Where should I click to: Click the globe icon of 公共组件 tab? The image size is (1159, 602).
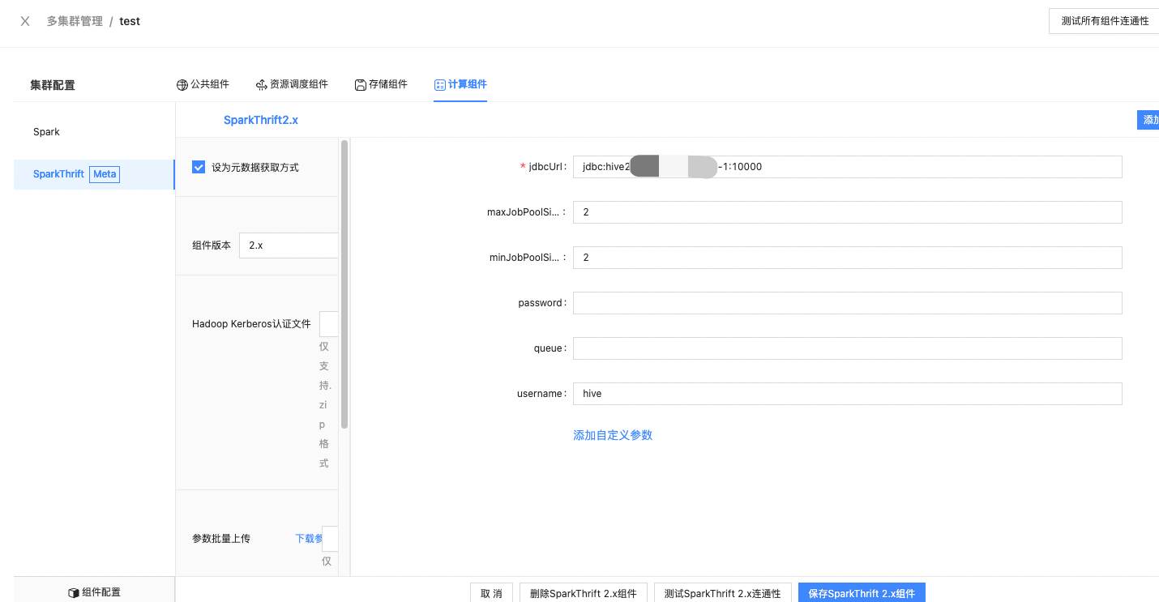click(182, 85)
